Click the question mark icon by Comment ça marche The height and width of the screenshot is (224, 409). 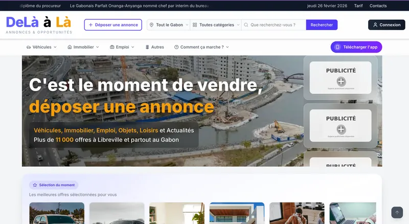tap(176, 47)
